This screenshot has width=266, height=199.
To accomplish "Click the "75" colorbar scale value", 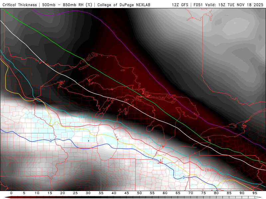I will pos(203,193).
